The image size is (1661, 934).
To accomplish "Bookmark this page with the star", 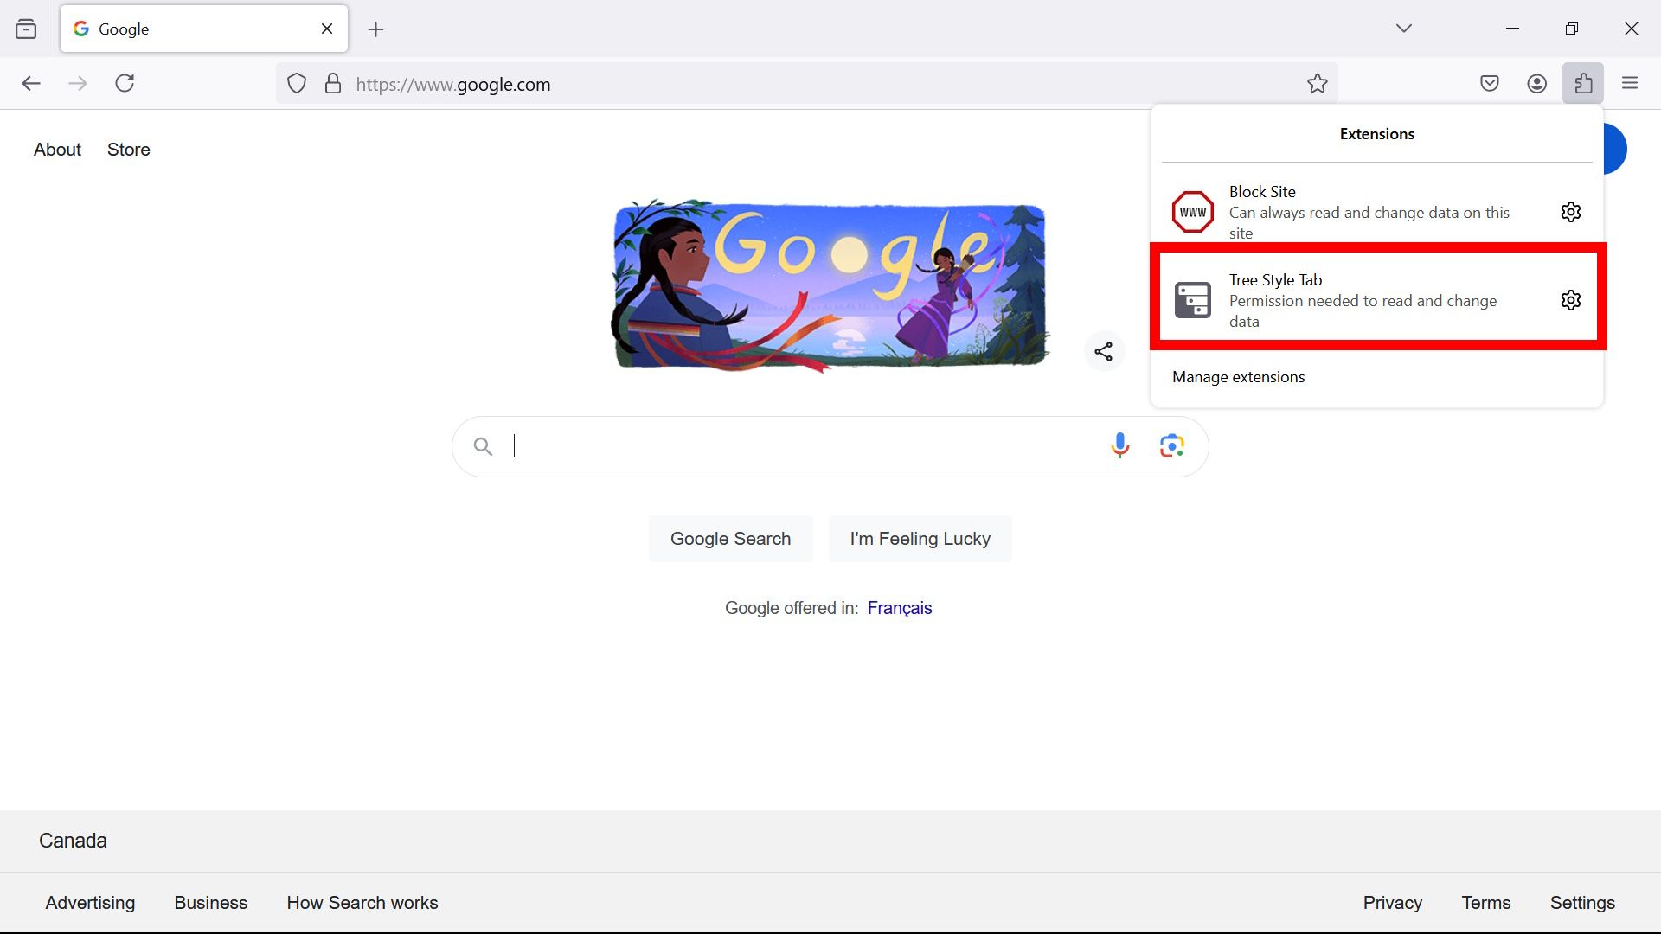I will (1317, 84).
